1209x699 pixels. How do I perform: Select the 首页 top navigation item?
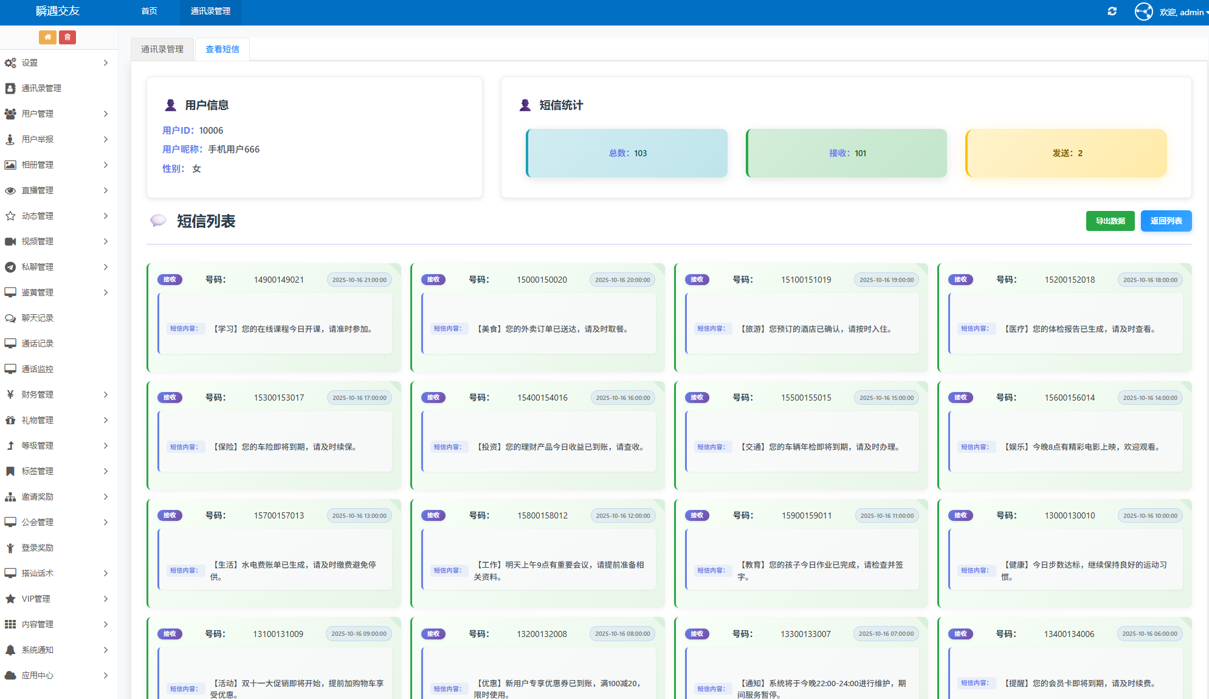click(149, 12)
